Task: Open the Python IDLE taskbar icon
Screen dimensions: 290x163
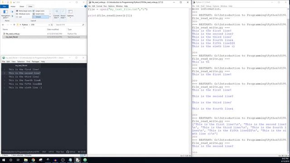Action: [x=77, y=160]
